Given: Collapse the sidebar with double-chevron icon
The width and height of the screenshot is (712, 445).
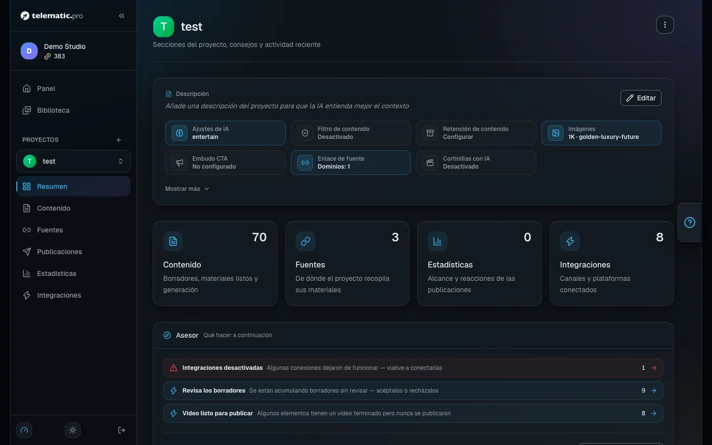Looking at the screenshot, I should (122, 16).
